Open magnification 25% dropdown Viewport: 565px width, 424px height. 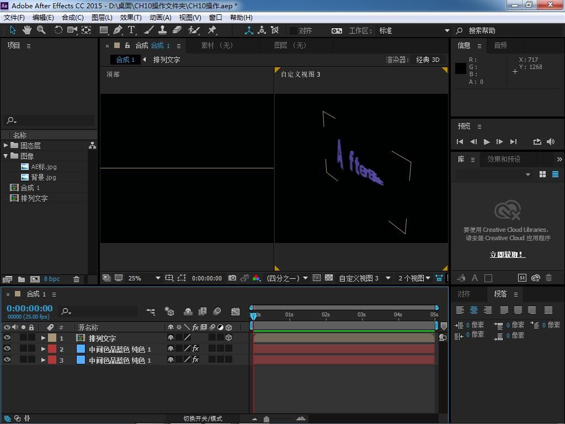pyautogui.click(x=144, y=278)
